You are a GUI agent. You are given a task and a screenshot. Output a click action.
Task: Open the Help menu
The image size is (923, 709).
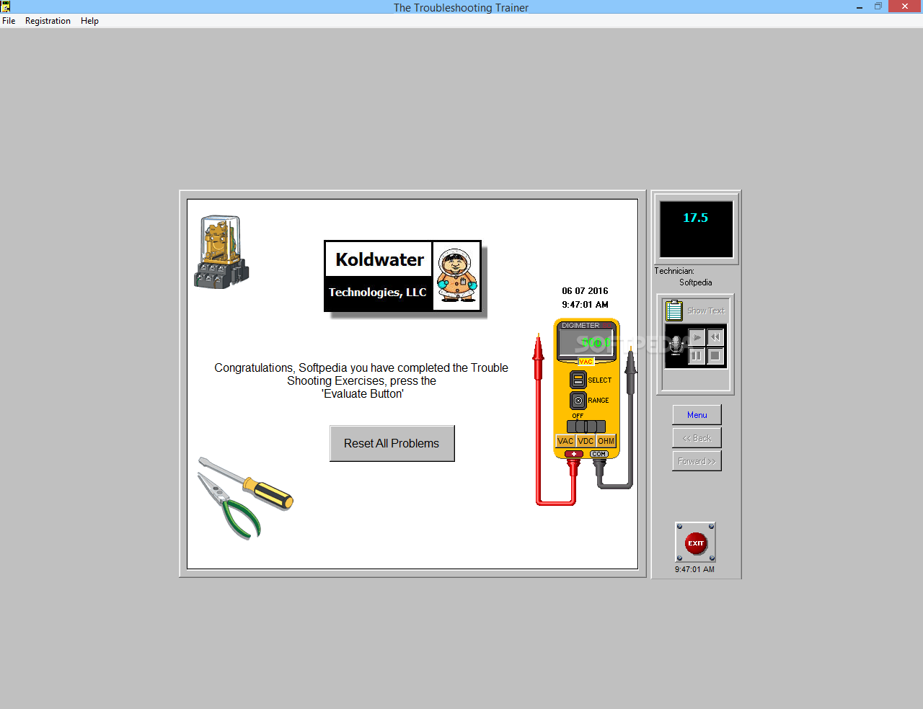point(89,21)
